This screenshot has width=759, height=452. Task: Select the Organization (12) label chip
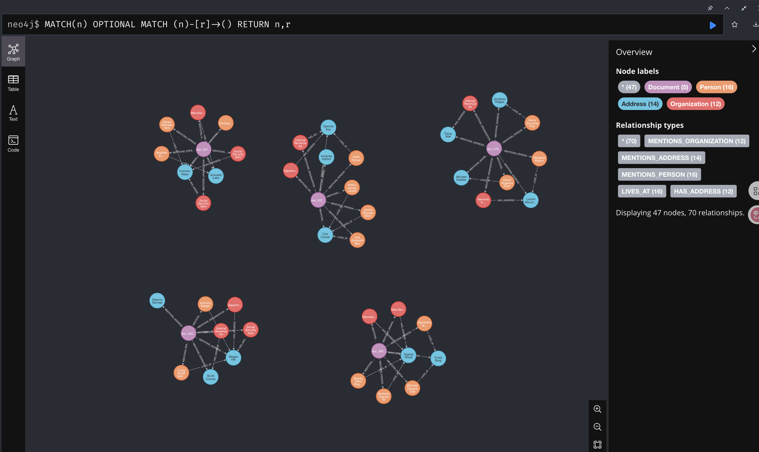point(695,104)
